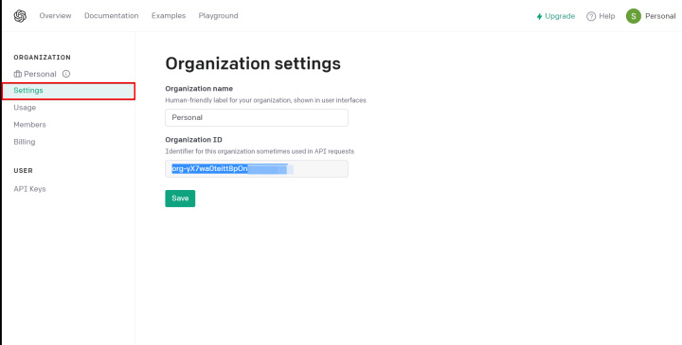Click the OpenAI logo icon

(x=20, y=16)
